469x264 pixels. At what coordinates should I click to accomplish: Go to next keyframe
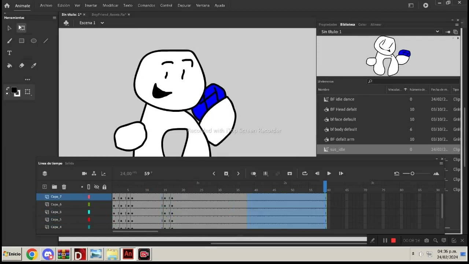[238, 173]
